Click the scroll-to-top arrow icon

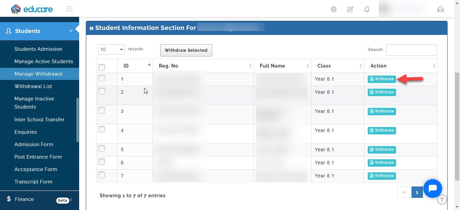tap(442, 200)
